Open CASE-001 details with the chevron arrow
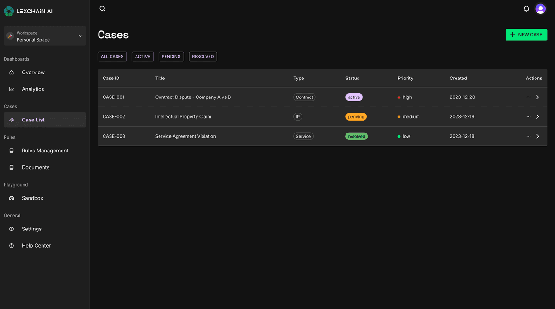Screen dimensions: 555x309 coord(538,97)
